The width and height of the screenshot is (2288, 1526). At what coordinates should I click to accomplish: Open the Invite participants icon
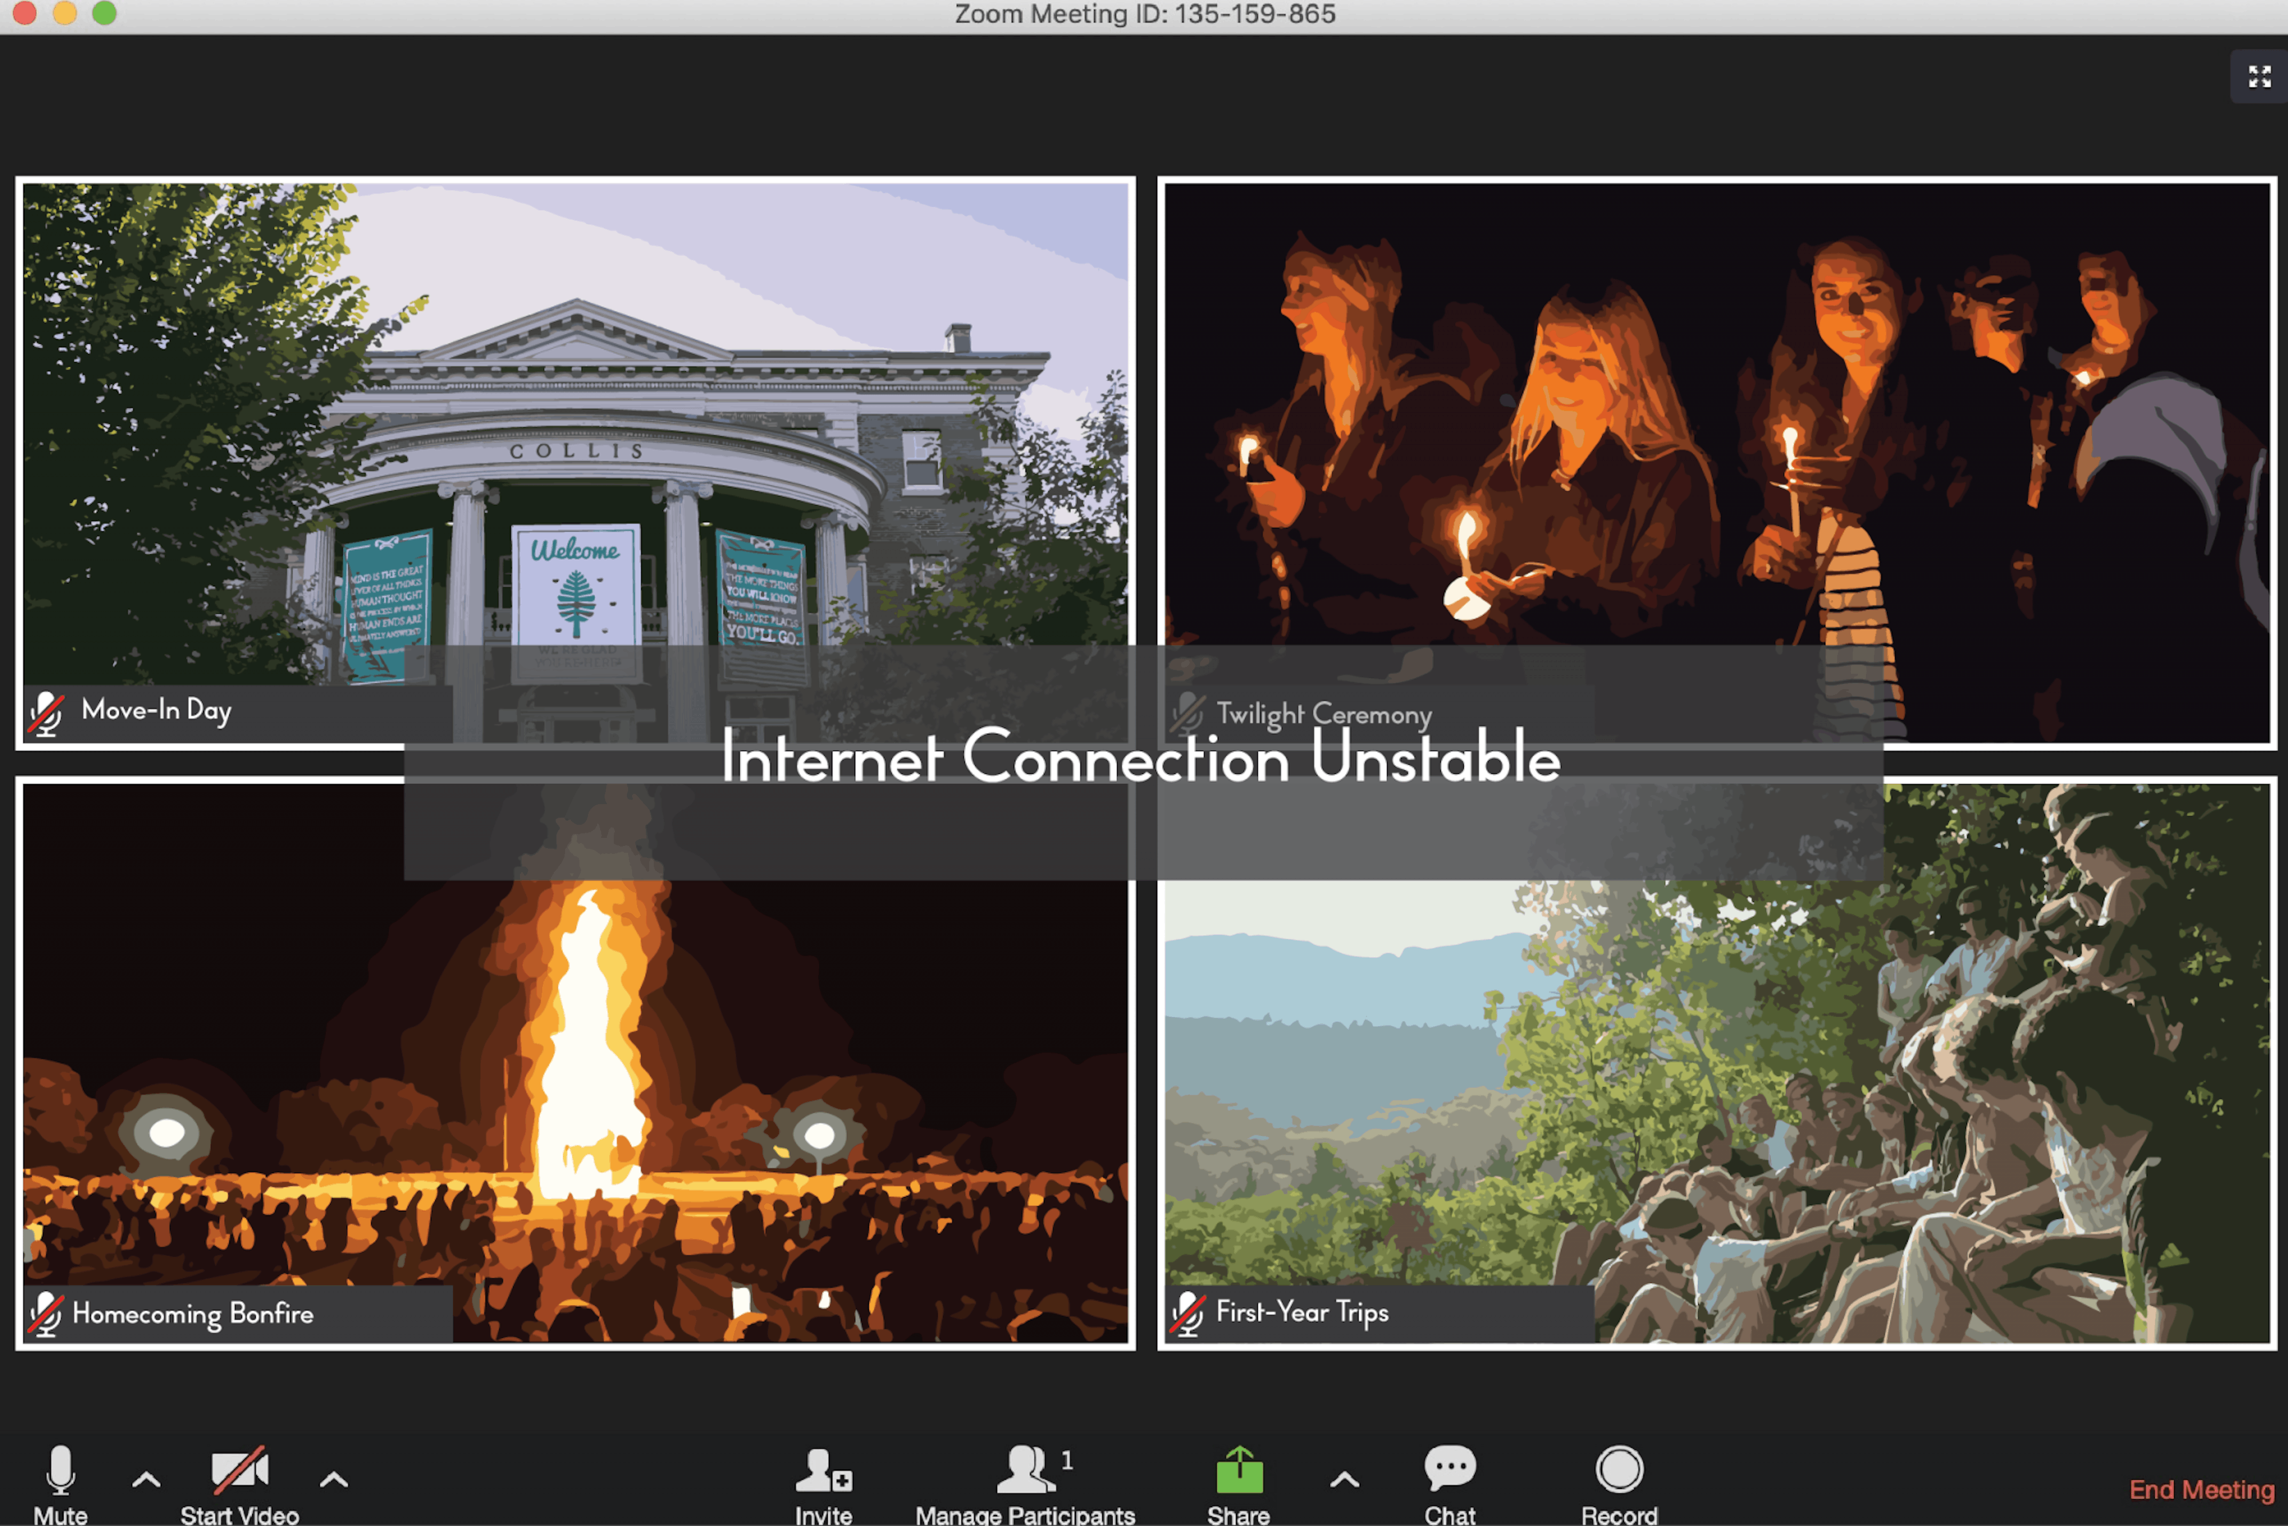point(823,1469)
